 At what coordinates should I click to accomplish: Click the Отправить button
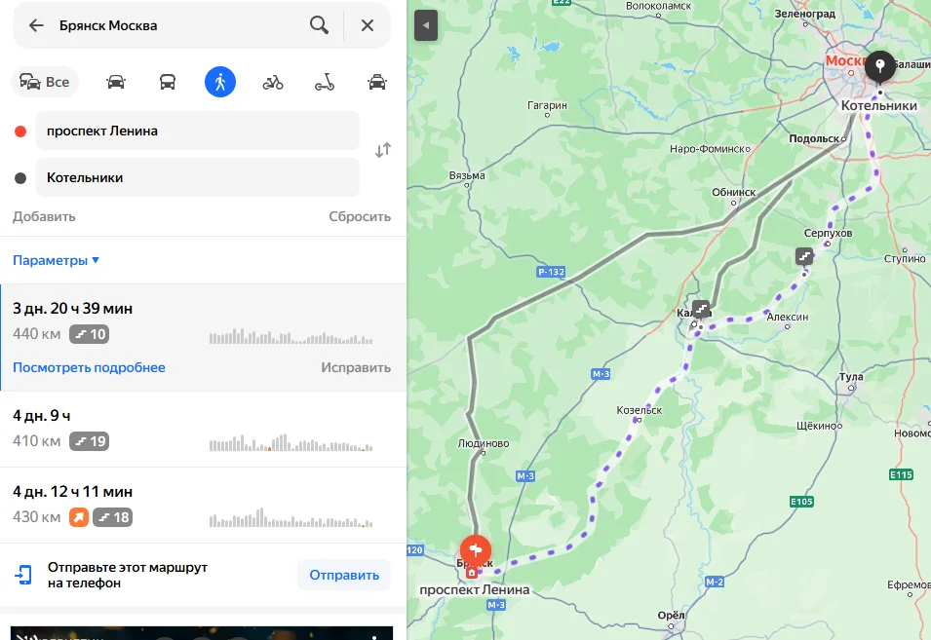pyautogui.click(x=344, y=575)
